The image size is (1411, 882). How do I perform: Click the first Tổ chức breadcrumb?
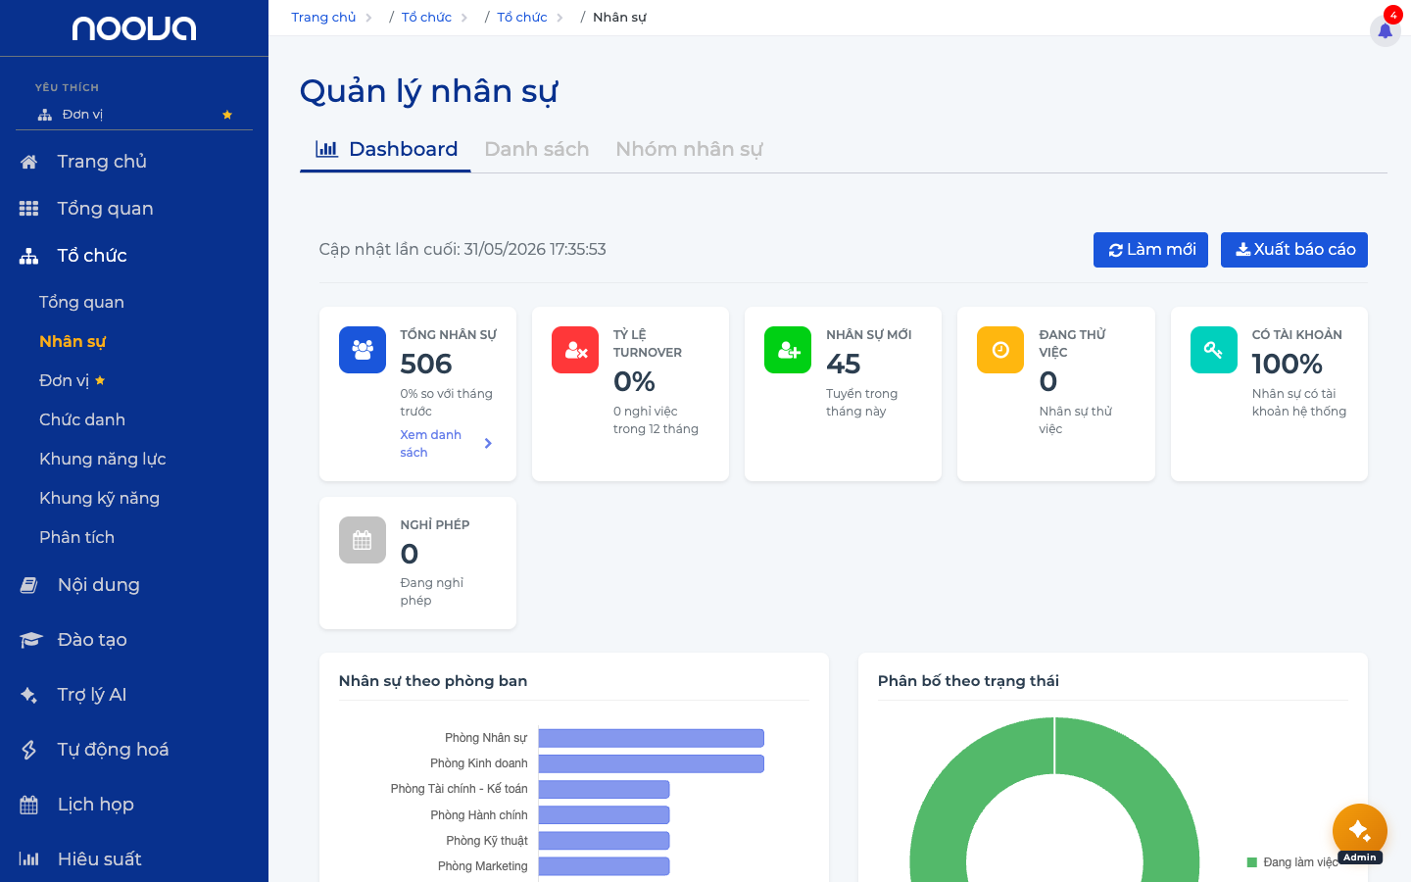426,18
